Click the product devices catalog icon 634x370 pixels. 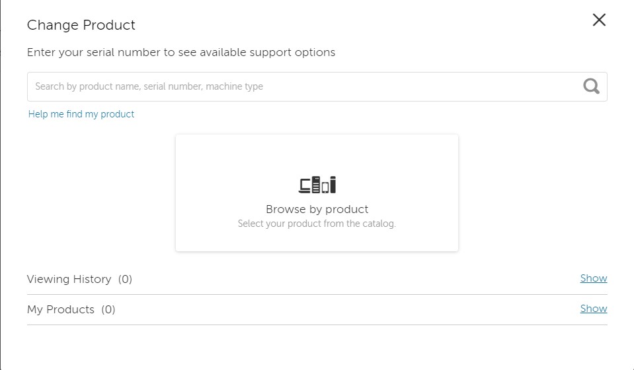tap(317, 185)
